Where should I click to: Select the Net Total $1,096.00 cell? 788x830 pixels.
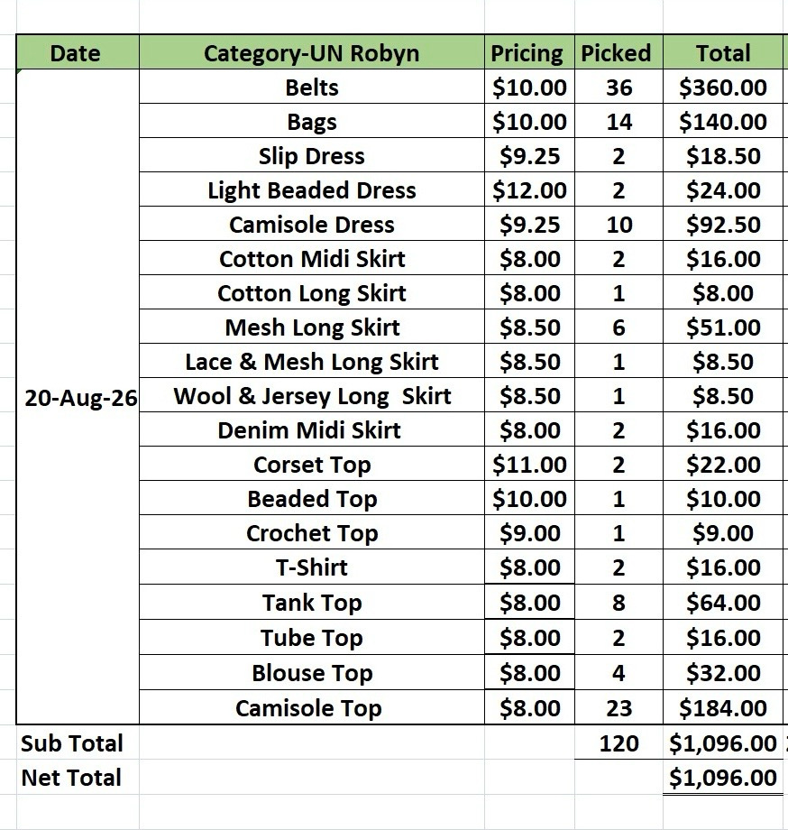tap(723, 777)
